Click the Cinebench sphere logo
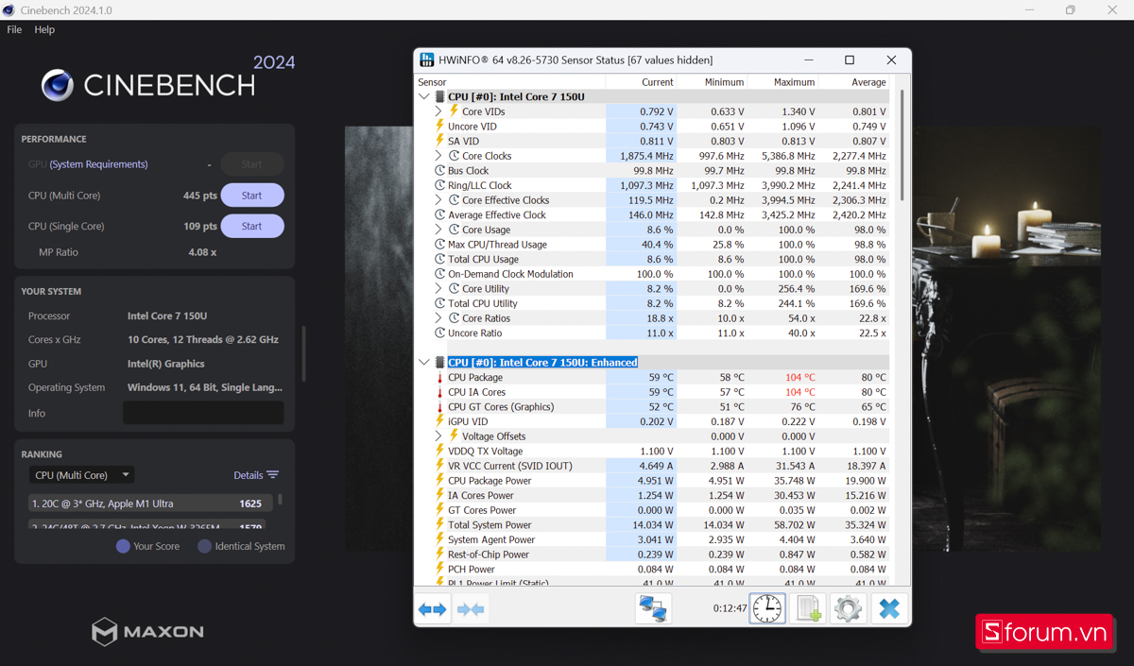 [x=58, y=85]
